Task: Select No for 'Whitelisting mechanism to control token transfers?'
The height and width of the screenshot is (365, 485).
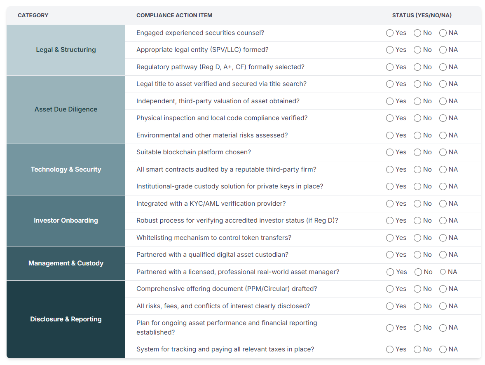Action: coord(417,238)
